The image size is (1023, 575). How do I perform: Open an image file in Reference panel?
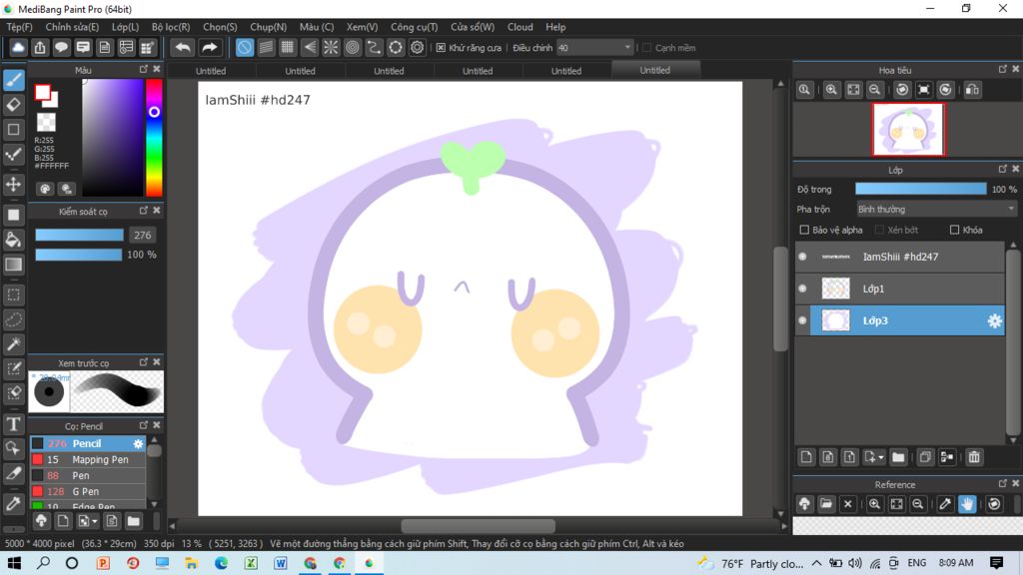[x=826, y=504]
